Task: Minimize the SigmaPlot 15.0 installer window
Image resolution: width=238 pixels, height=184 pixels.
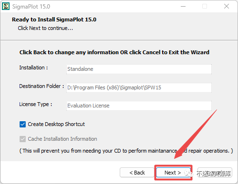Action: [183, 7]
